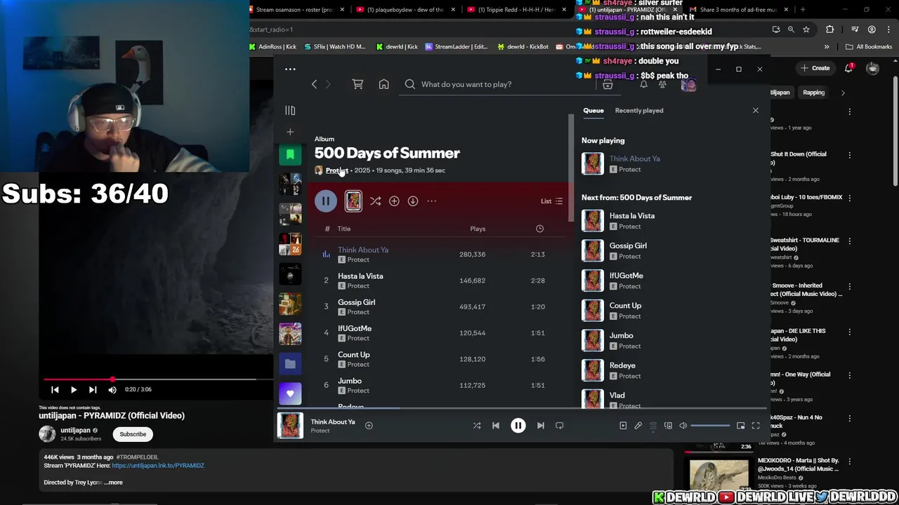899x505 pixels.
Task: Add Think About Ya to Liked Songs
Action: coord(369,425)
